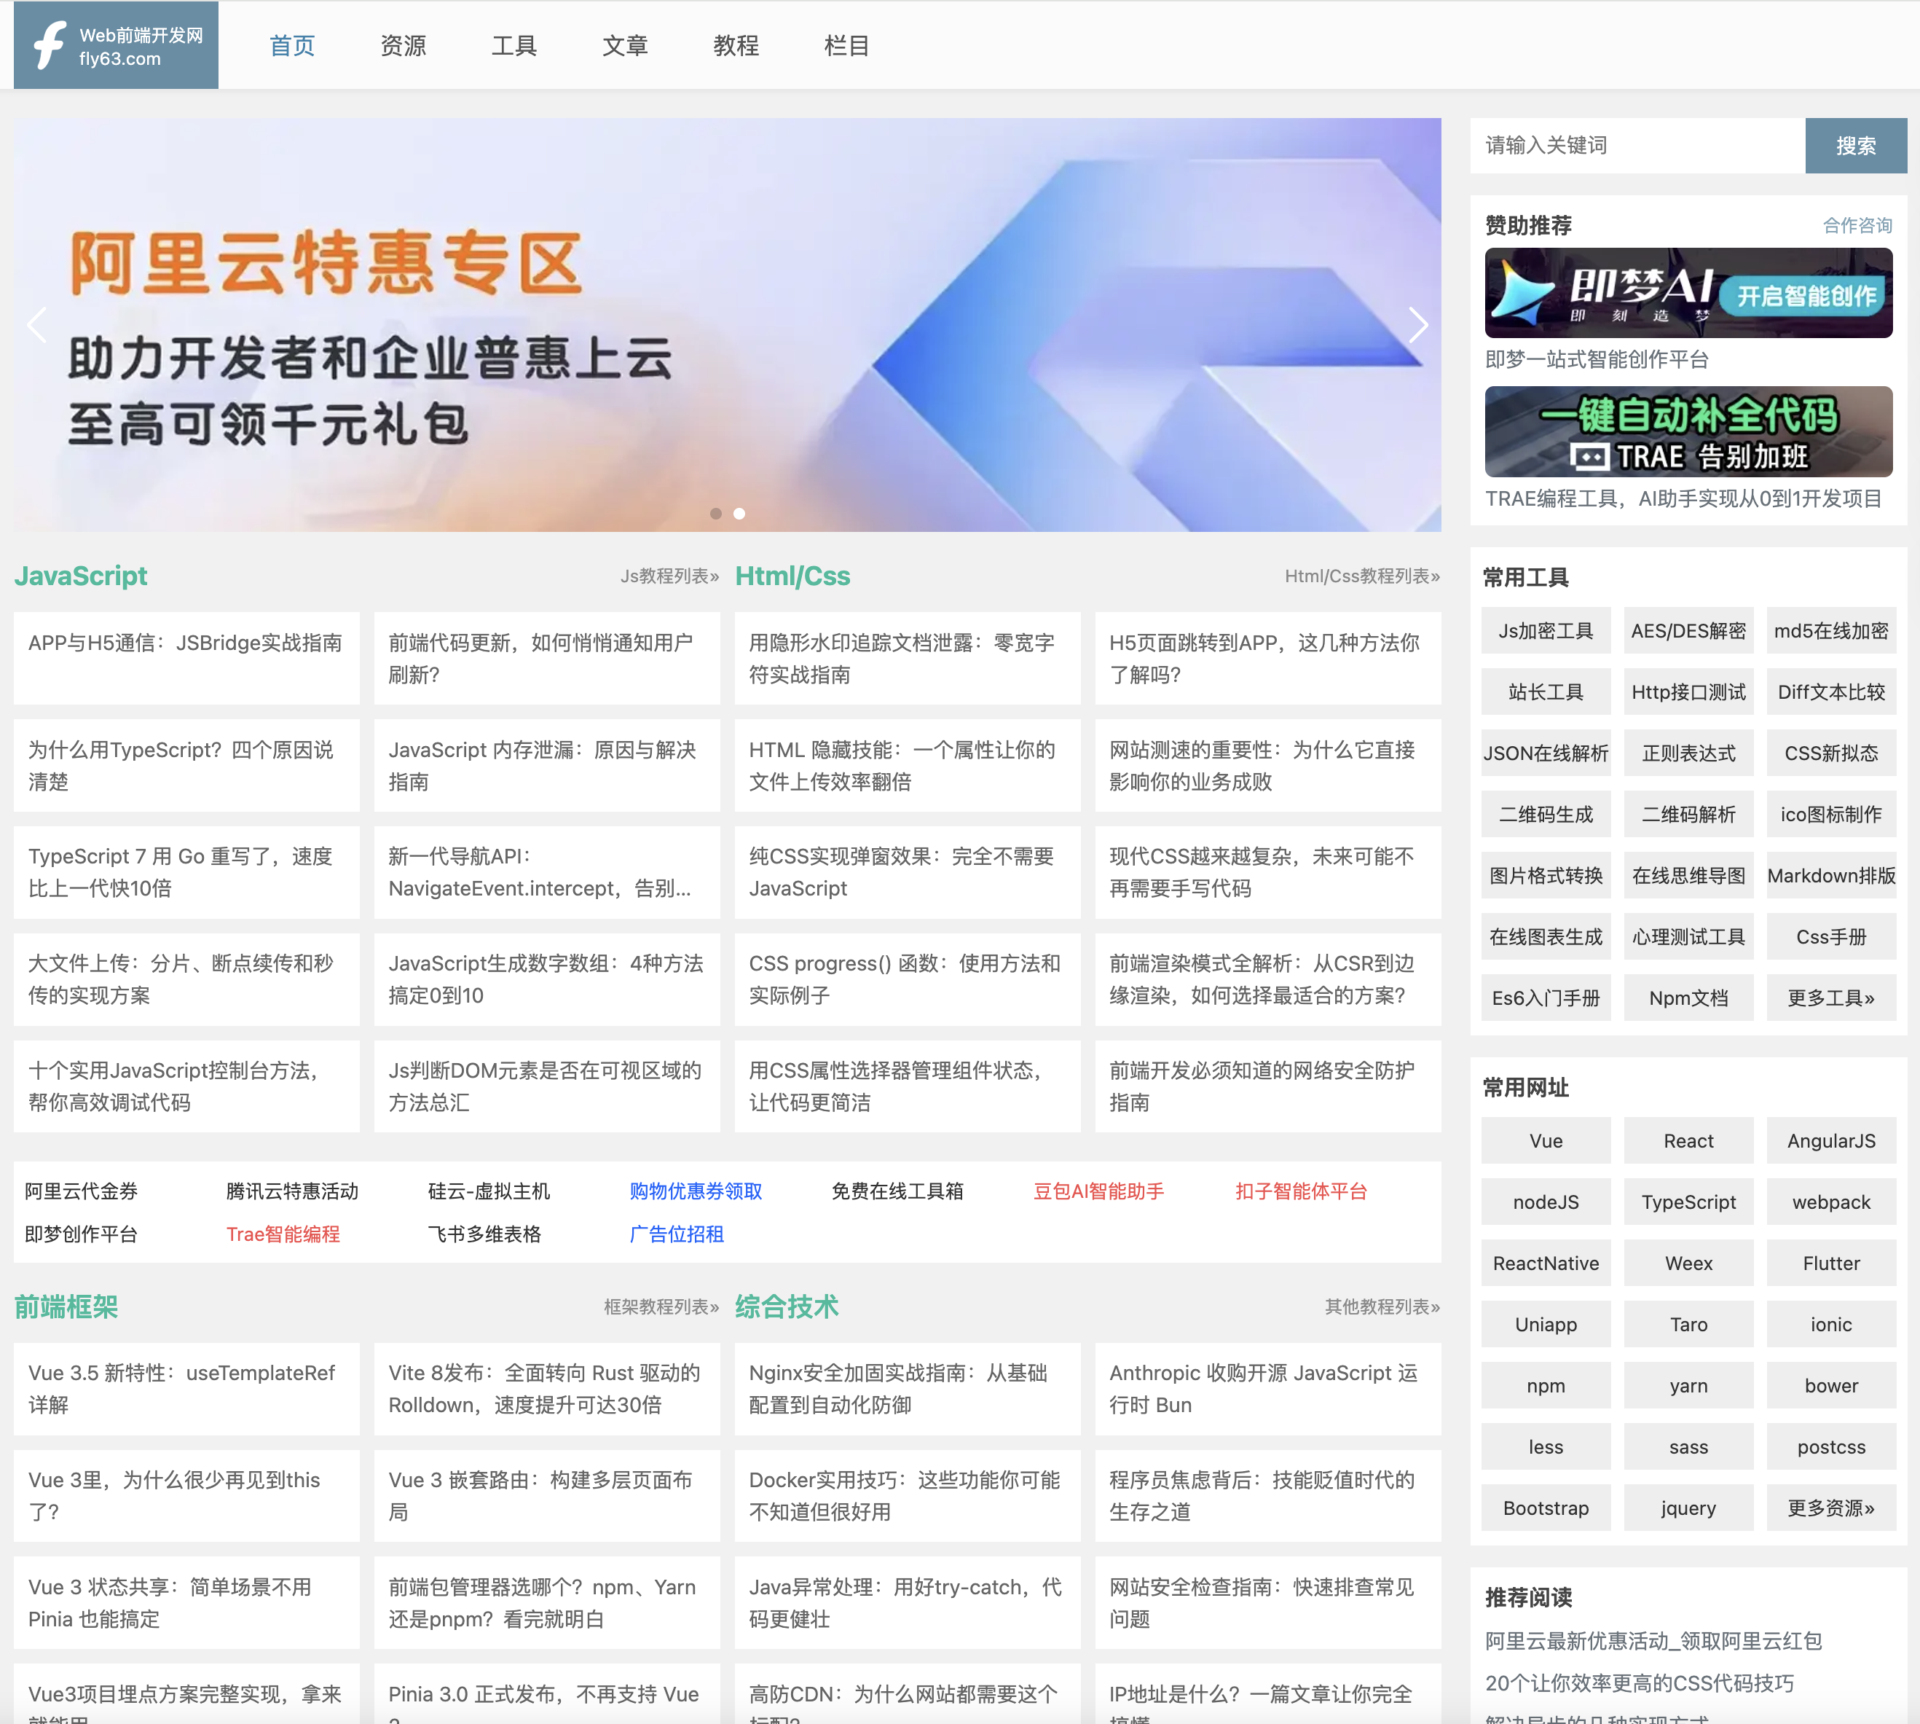Open 更多工具» to see more tools
The image size is (1920, 1724).
point(1831,997)
